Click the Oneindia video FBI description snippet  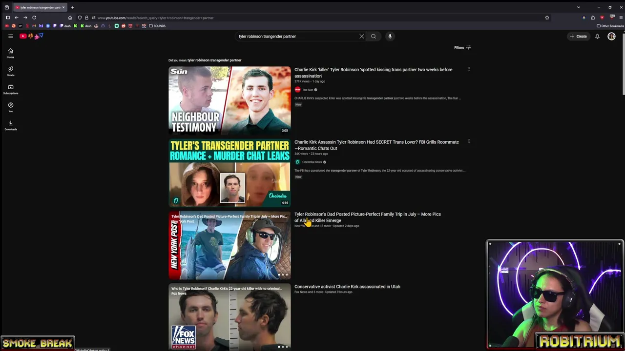click(x=380, y=171)
